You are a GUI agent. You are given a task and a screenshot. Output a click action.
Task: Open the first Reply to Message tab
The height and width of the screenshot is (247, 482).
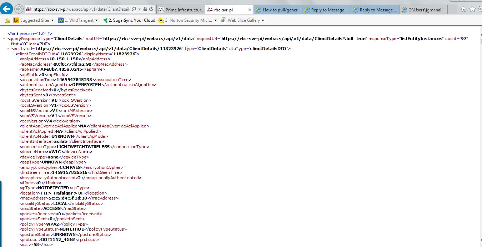327,10
